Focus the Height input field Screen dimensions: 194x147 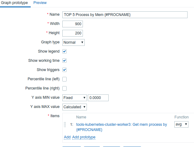[x=72, y=33]
